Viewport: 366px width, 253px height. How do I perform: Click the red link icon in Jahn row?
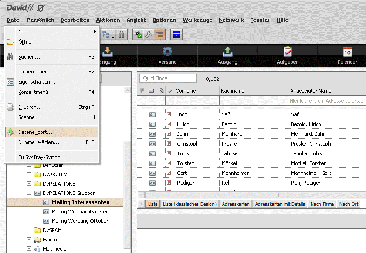coord(169,134)
